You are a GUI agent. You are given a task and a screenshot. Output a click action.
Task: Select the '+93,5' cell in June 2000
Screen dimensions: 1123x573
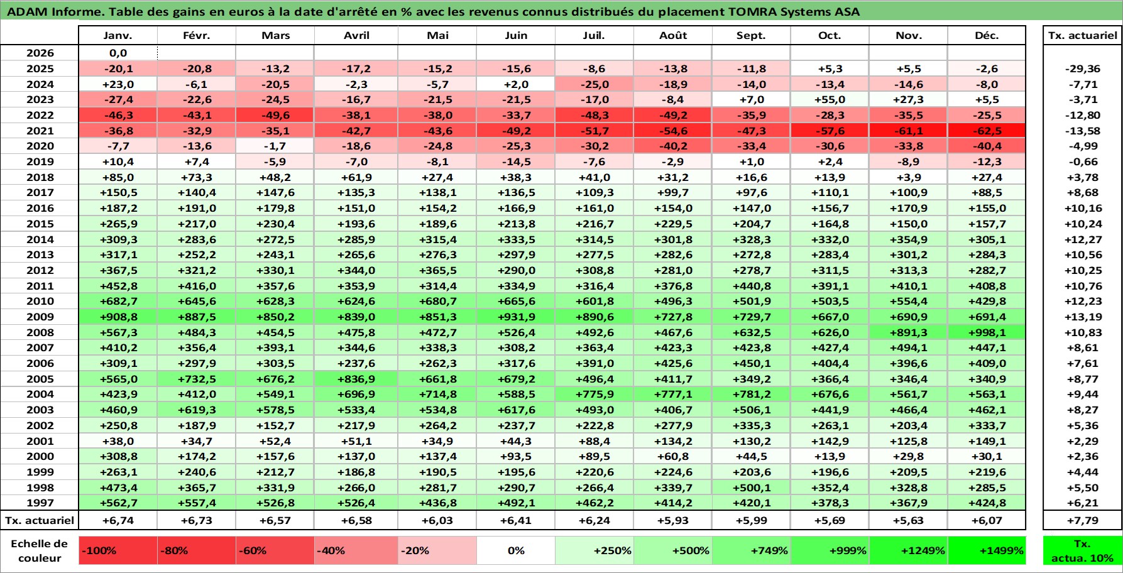[x=516, y=456]
